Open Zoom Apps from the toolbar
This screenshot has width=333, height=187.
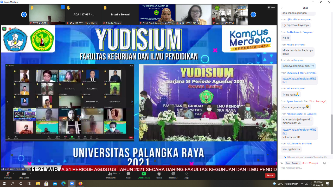point(187,175)
